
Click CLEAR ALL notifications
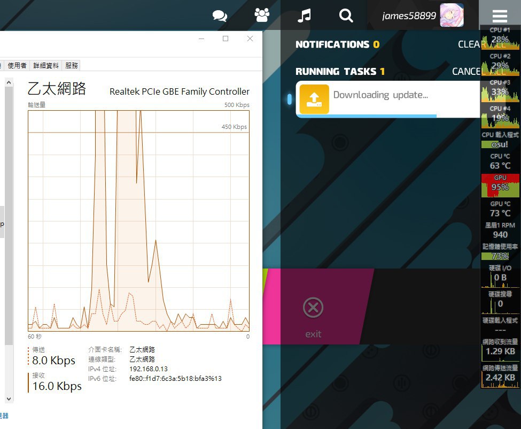(482, 44)
